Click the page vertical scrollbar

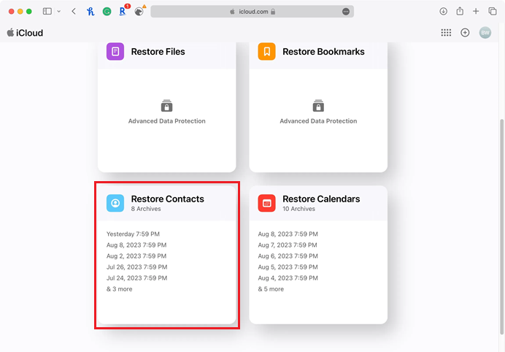pyautogui.click(x=501, y=227)
